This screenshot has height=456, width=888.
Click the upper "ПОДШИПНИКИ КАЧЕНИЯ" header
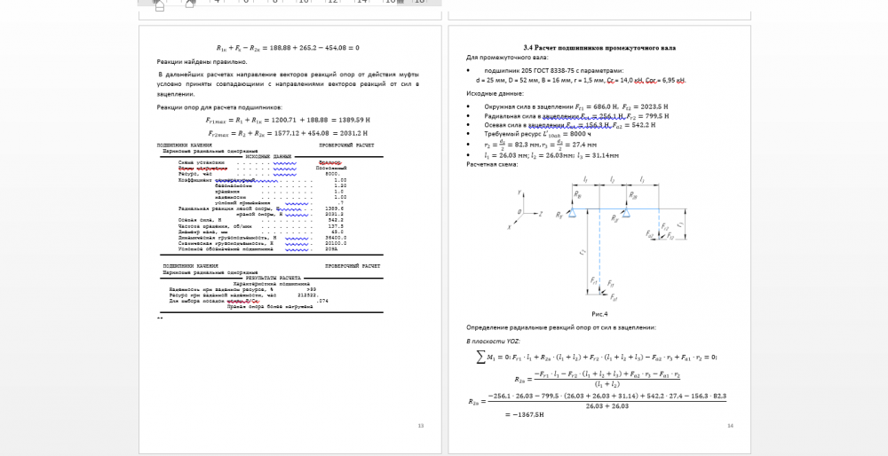coord(186,145)
